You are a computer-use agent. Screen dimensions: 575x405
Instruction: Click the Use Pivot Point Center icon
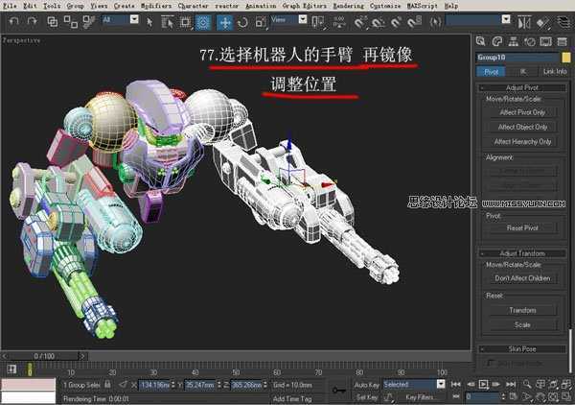click(317, 22)
